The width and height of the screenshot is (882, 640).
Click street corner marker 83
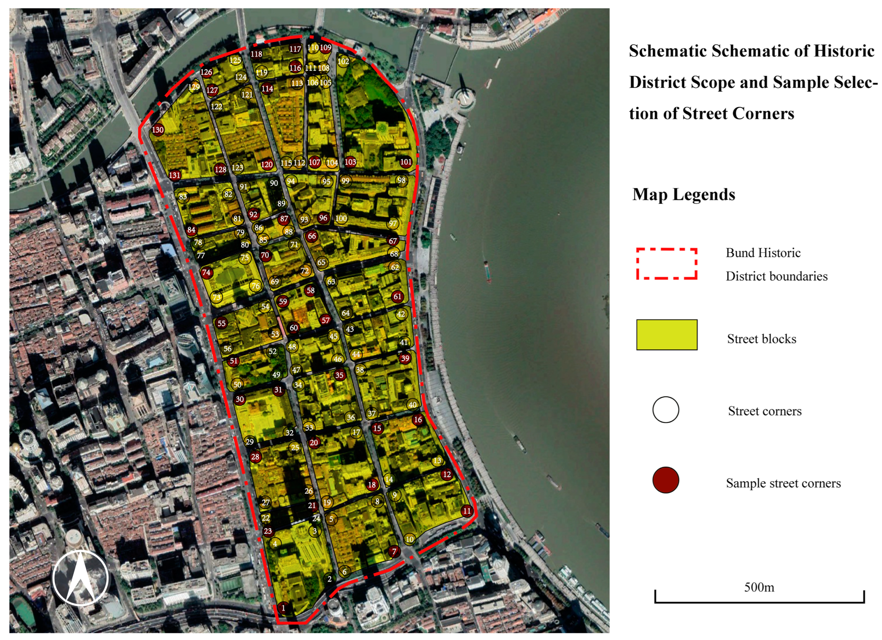(183, 196)
